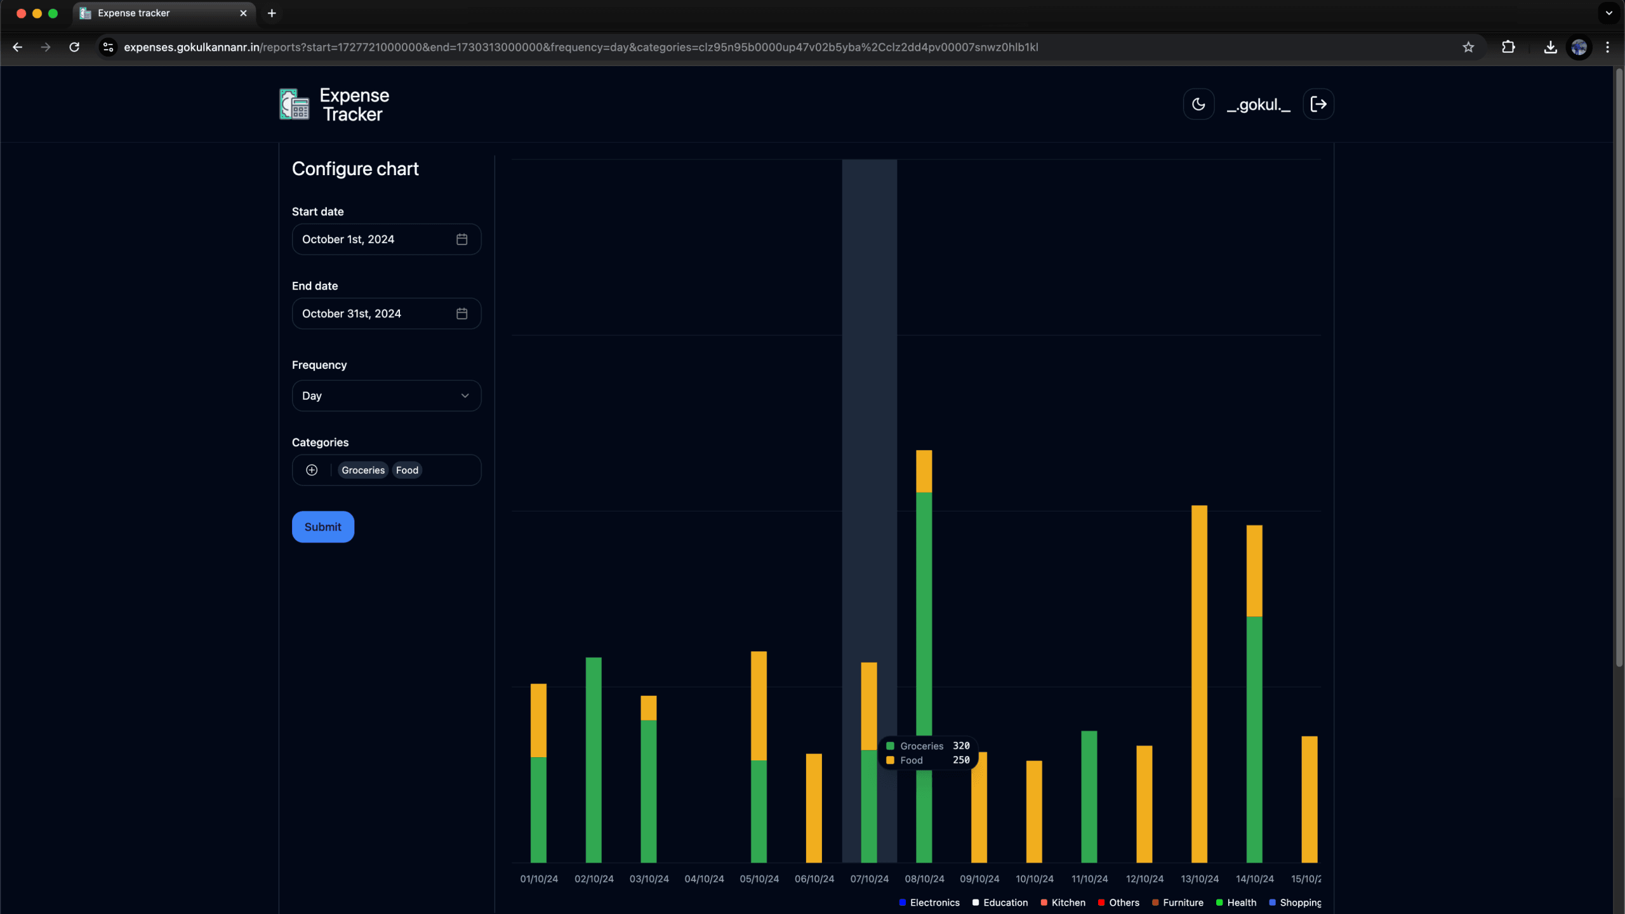This screenshot has width=1625, height=914.
Task: Toggle dark mode with the moon icon
Action: (1198, 103)
